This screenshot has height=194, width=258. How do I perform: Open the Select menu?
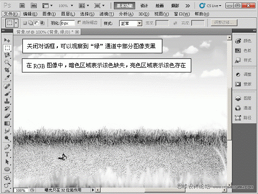click(87, 14)
